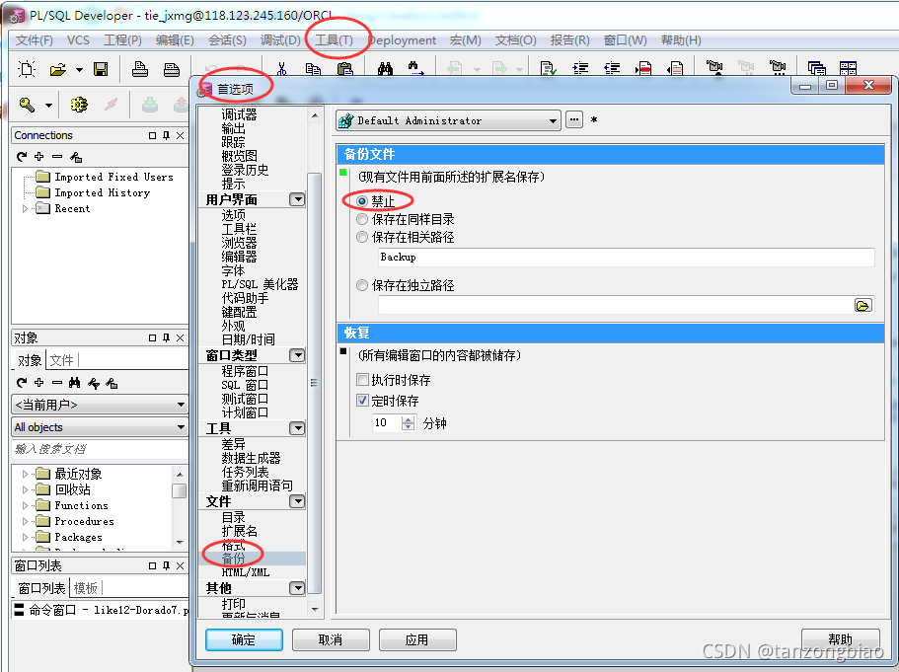
Task: Select the 禁止 radio button
Action: coord(362,201)
